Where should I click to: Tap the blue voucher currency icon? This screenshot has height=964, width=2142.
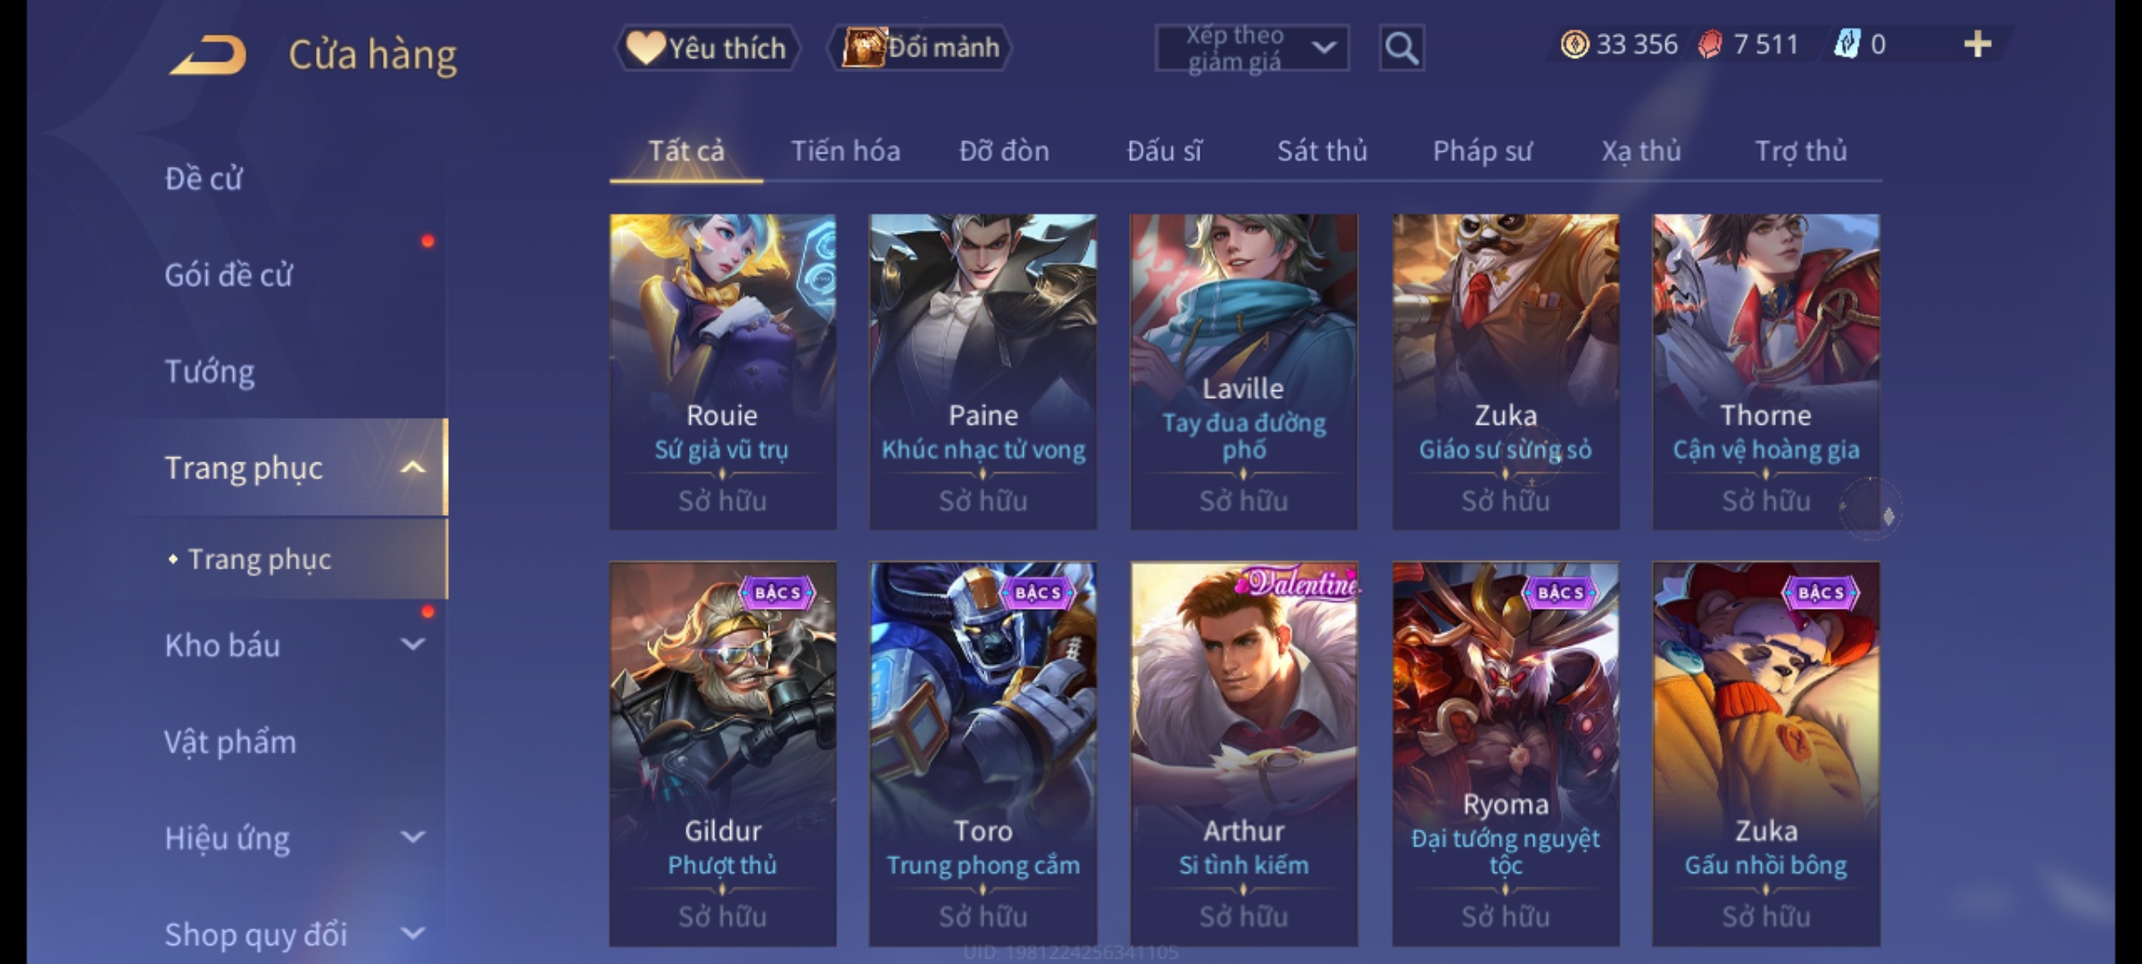[1847, 45]
